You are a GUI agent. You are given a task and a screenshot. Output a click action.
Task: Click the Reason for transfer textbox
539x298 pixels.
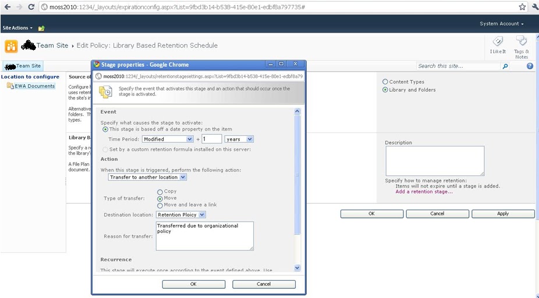[x=204, y=236]
